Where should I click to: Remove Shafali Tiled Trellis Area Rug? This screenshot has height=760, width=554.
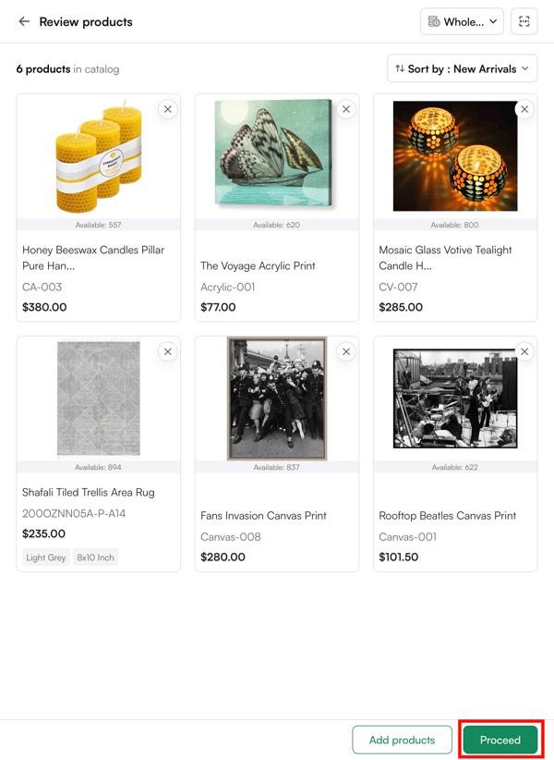(x=167, y=351)
